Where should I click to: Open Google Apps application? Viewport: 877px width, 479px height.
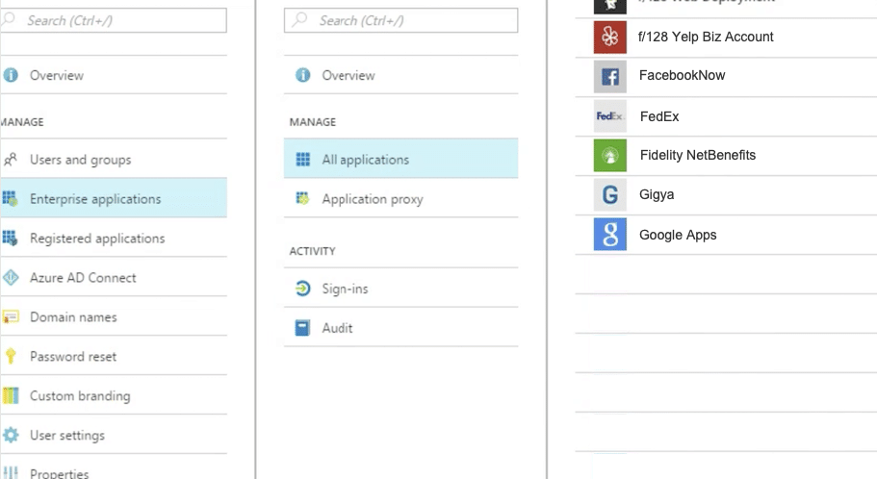[x=726, y=235]
